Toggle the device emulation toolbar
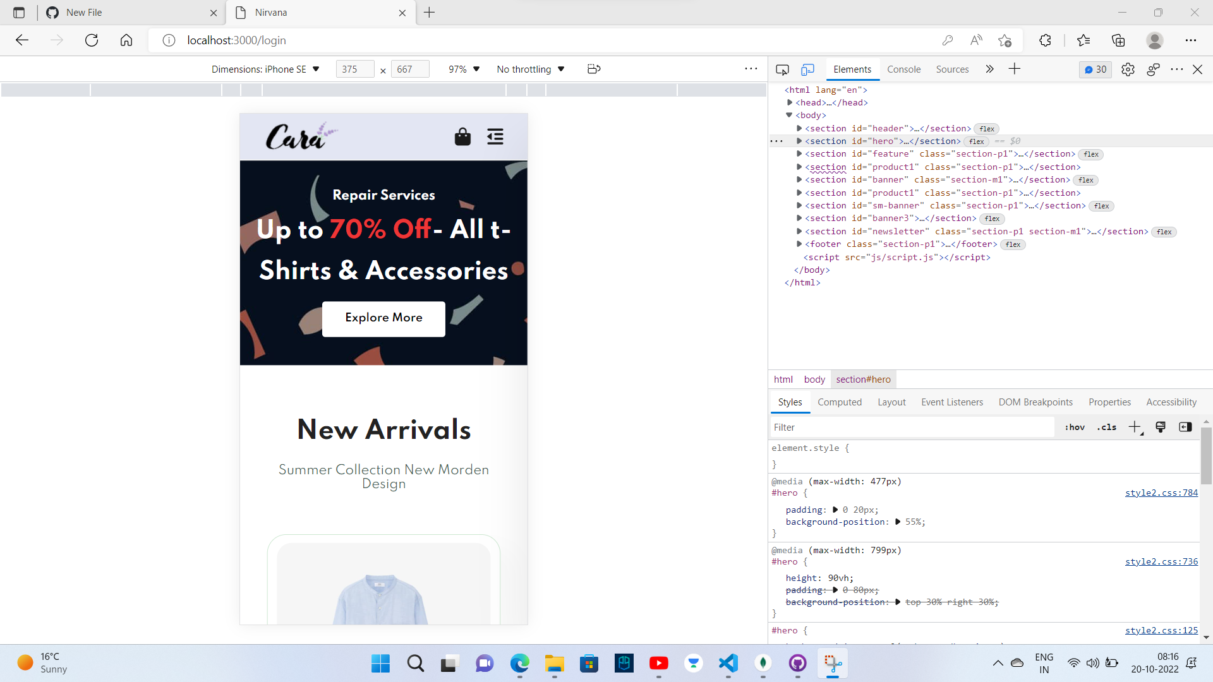The width and height of the screenshot is (1213, 682). click(808, 69)
